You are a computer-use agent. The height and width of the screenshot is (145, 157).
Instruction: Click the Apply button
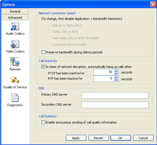coord(76,138)
